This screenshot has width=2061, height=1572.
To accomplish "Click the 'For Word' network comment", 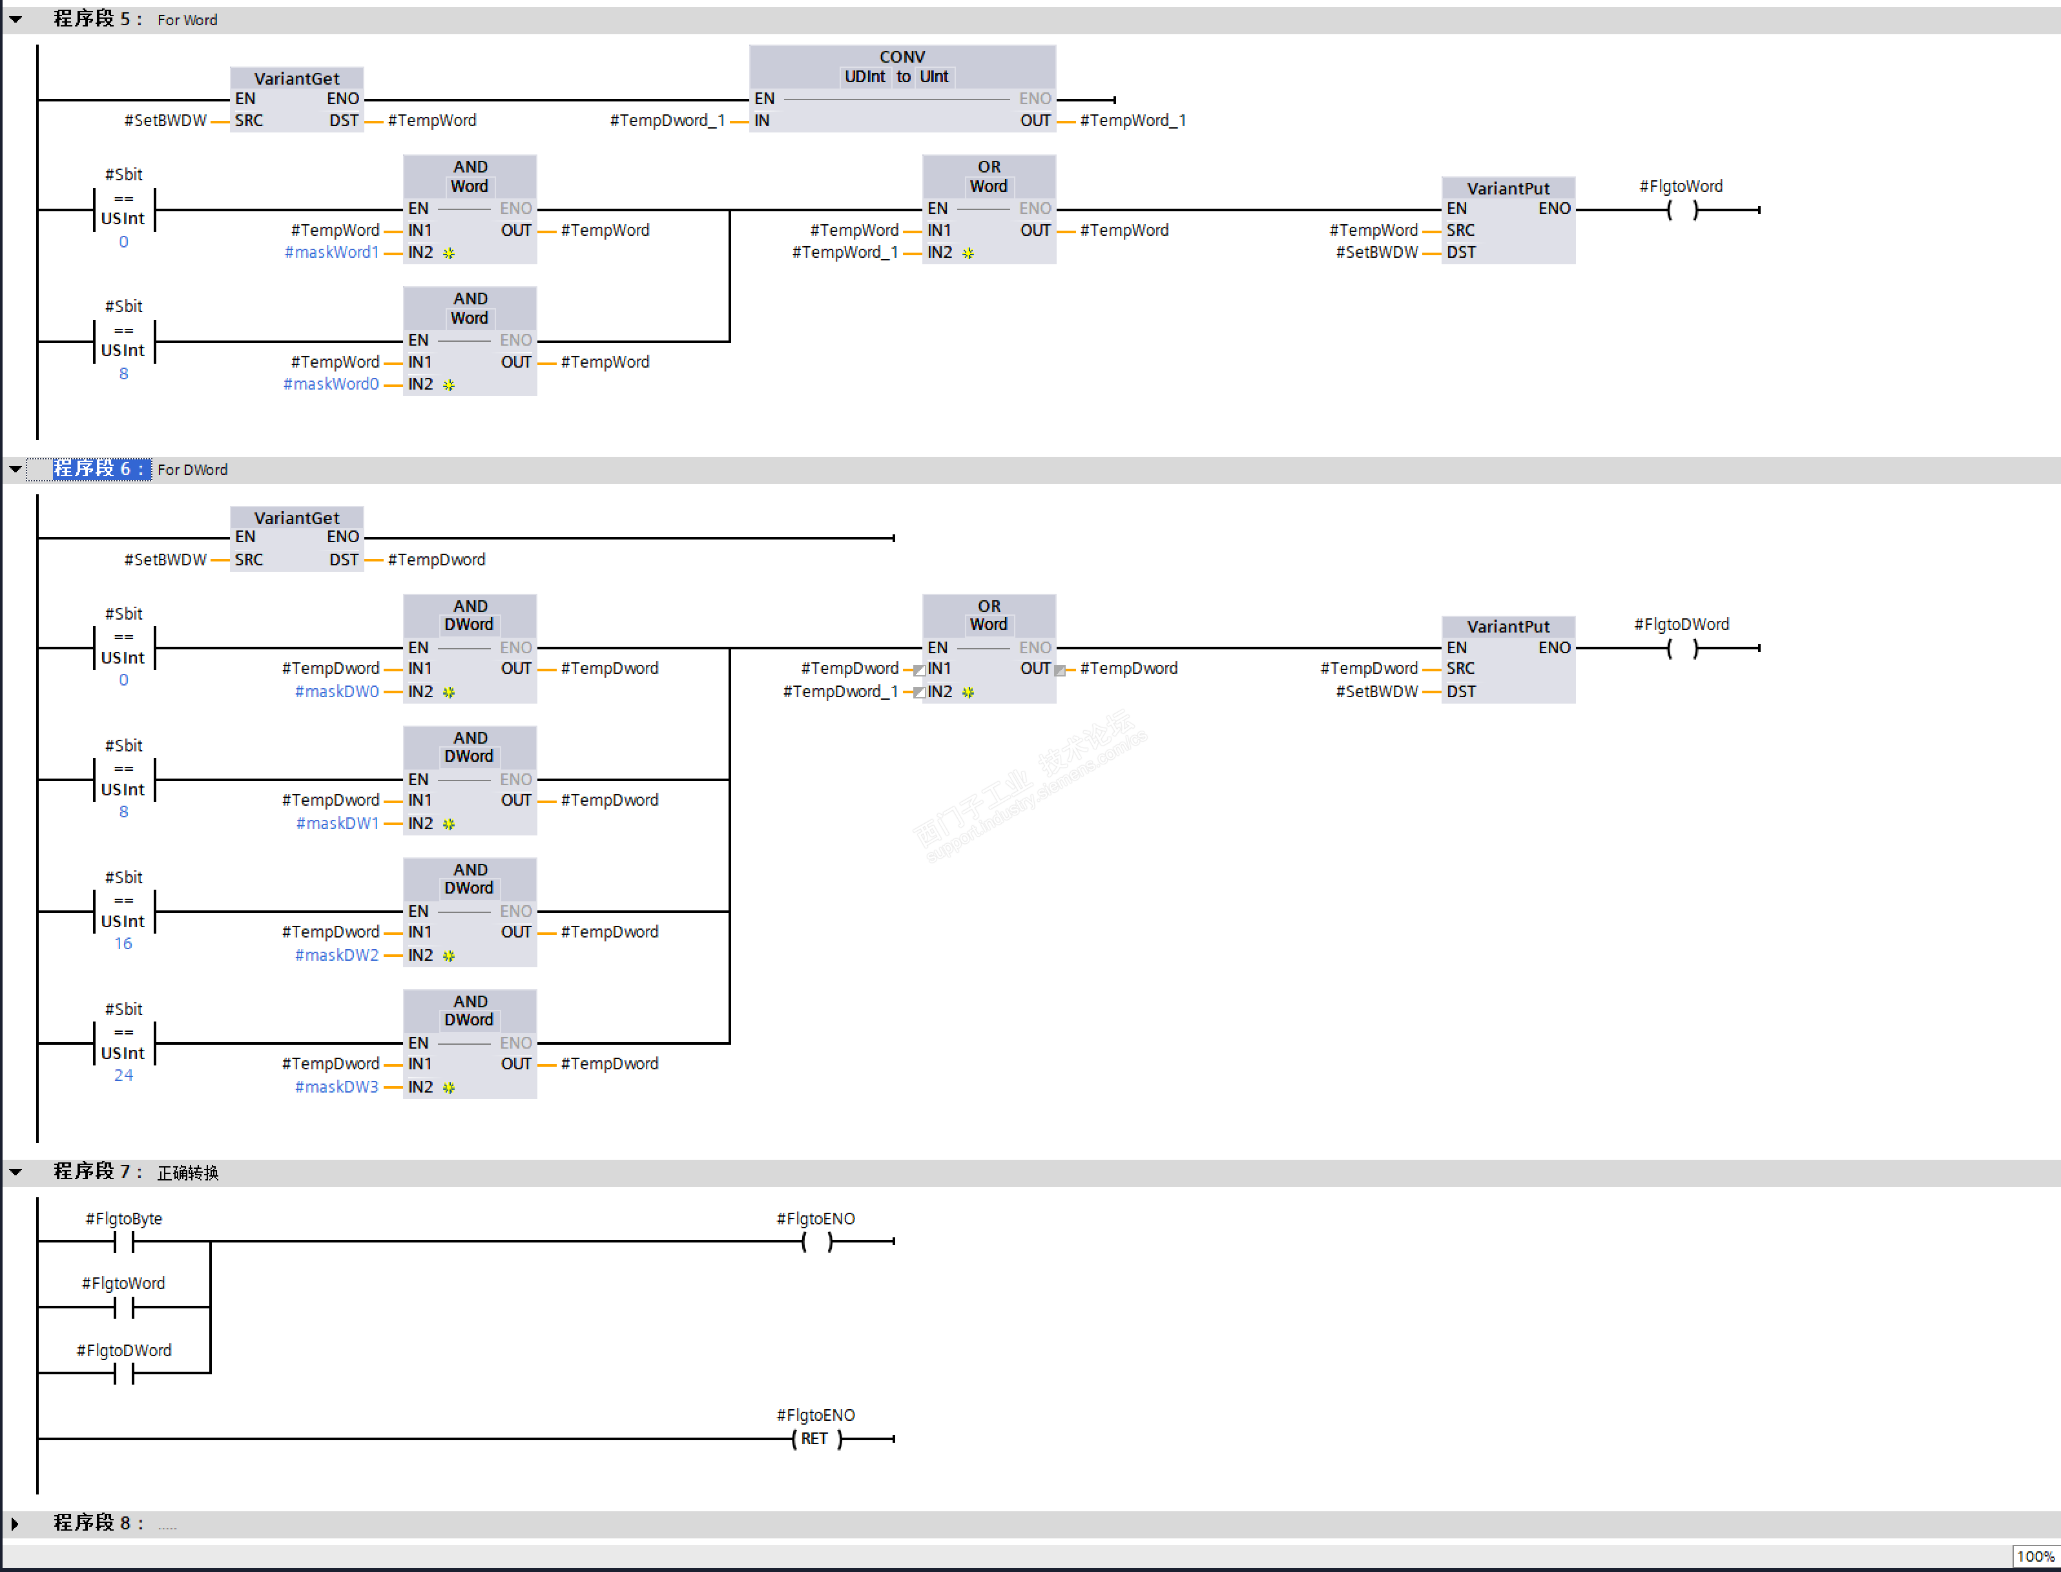I will (187, 19).
